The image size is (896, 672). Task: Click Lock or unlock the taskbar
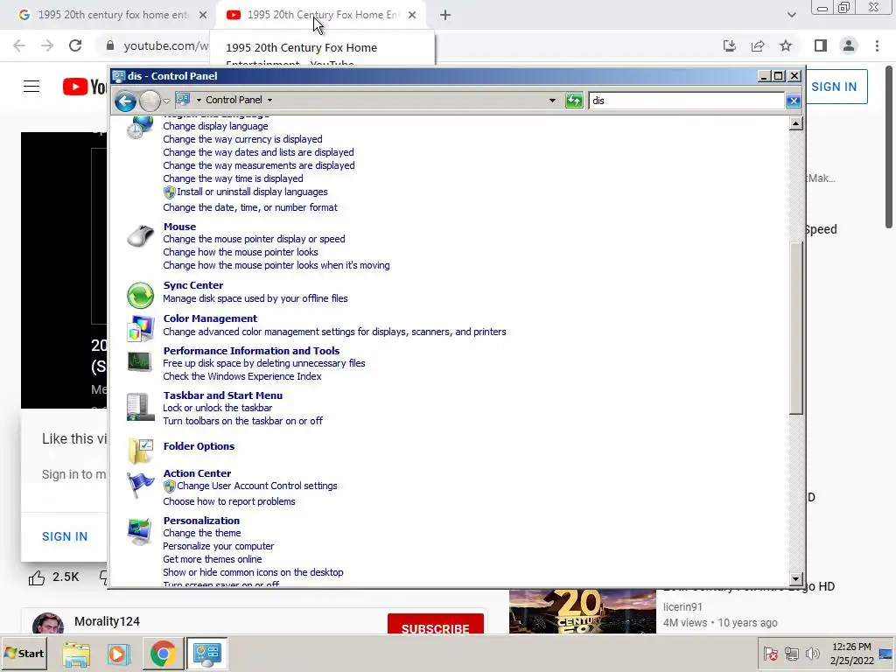[217, 408]
